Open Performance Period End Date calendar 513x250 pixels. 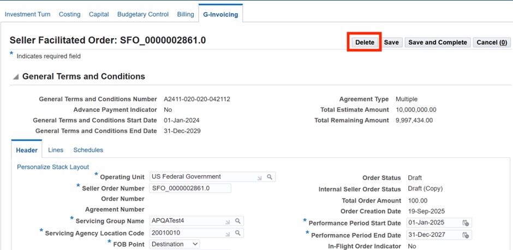point(466,235)
